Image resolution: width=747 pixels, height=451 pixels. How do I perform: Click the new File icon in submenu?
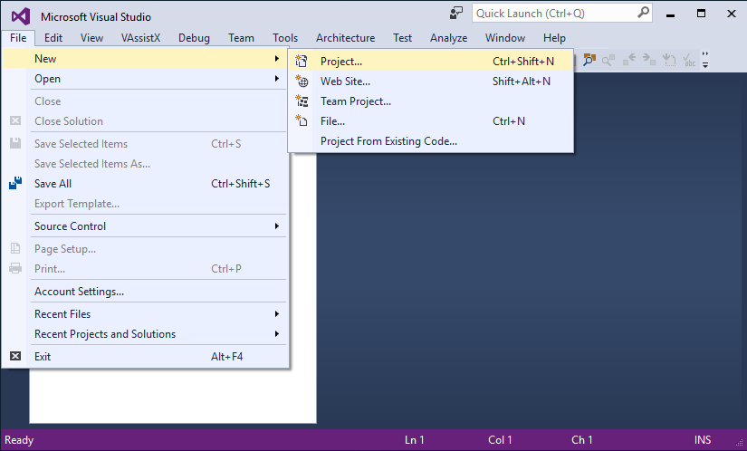tap(302, 121)
